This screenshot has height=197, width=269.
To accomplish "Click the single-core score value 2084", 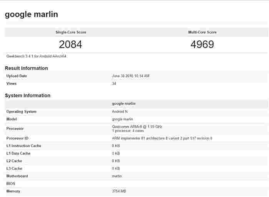I will coord(70,44).
